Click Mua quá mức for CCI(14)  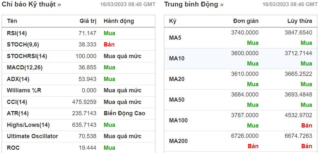tap(122, 102)
